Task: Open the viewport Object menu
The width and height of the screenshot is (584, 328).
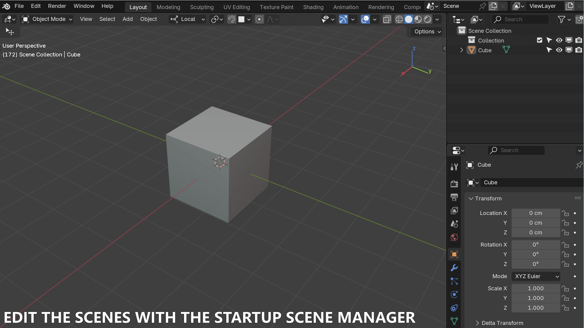Action: pos(148,19)
